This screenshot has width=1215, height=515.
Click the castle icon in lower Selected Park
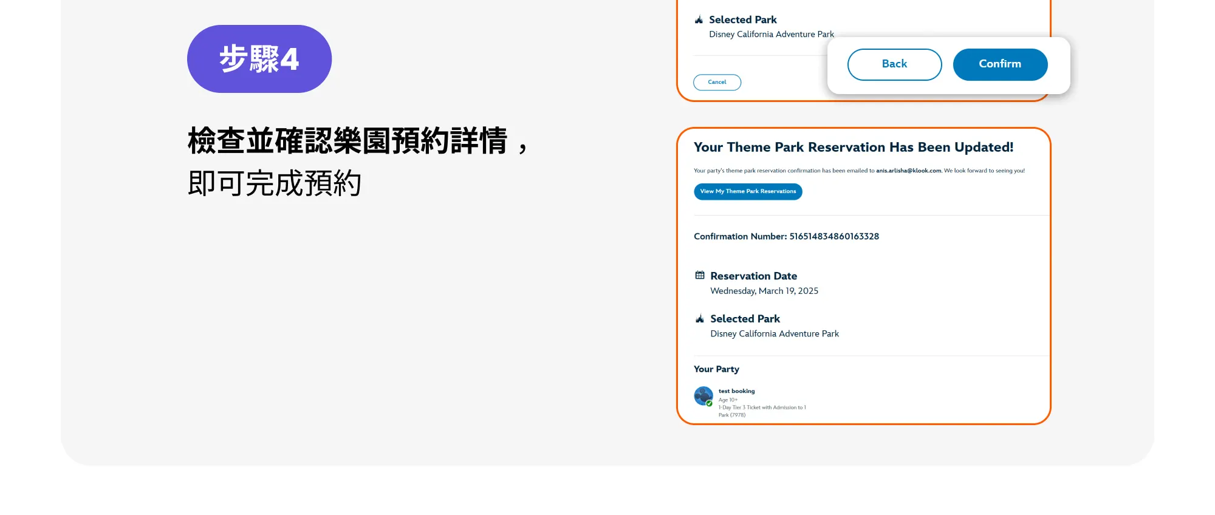(x=700, y=318)
